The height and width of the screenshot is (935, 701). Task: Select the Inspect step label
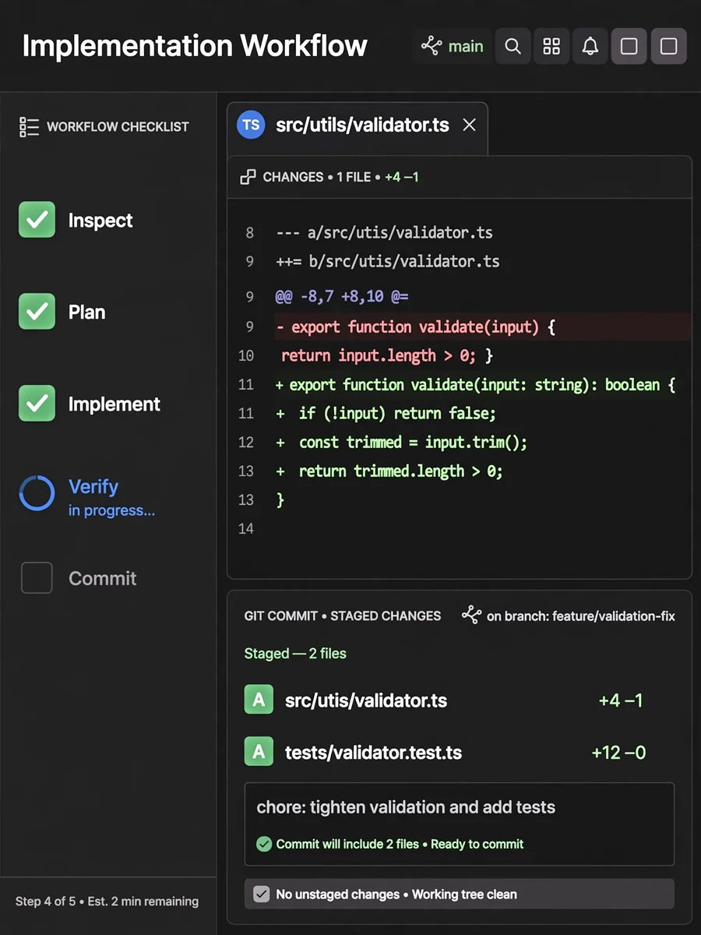[100, 221]
